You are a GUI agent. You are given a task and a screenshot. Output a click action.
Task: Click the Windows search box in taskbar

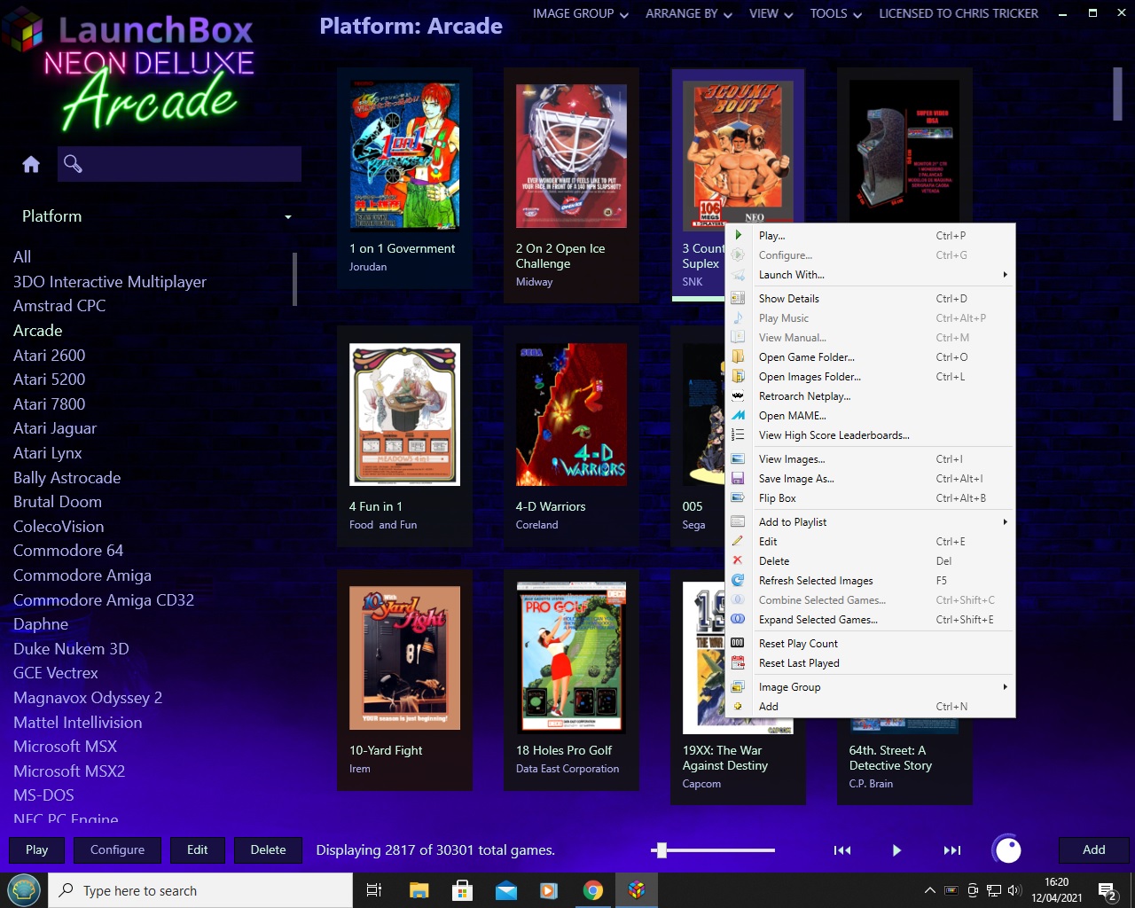tap(200, 890)
